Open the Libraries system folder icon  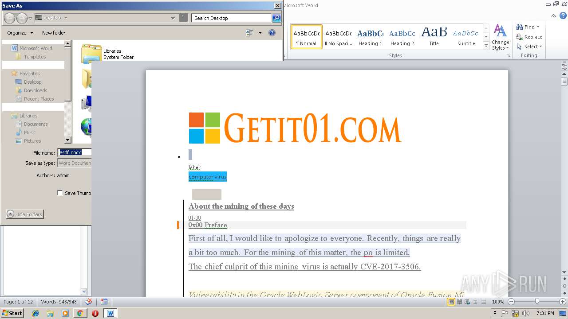point(91,53)
